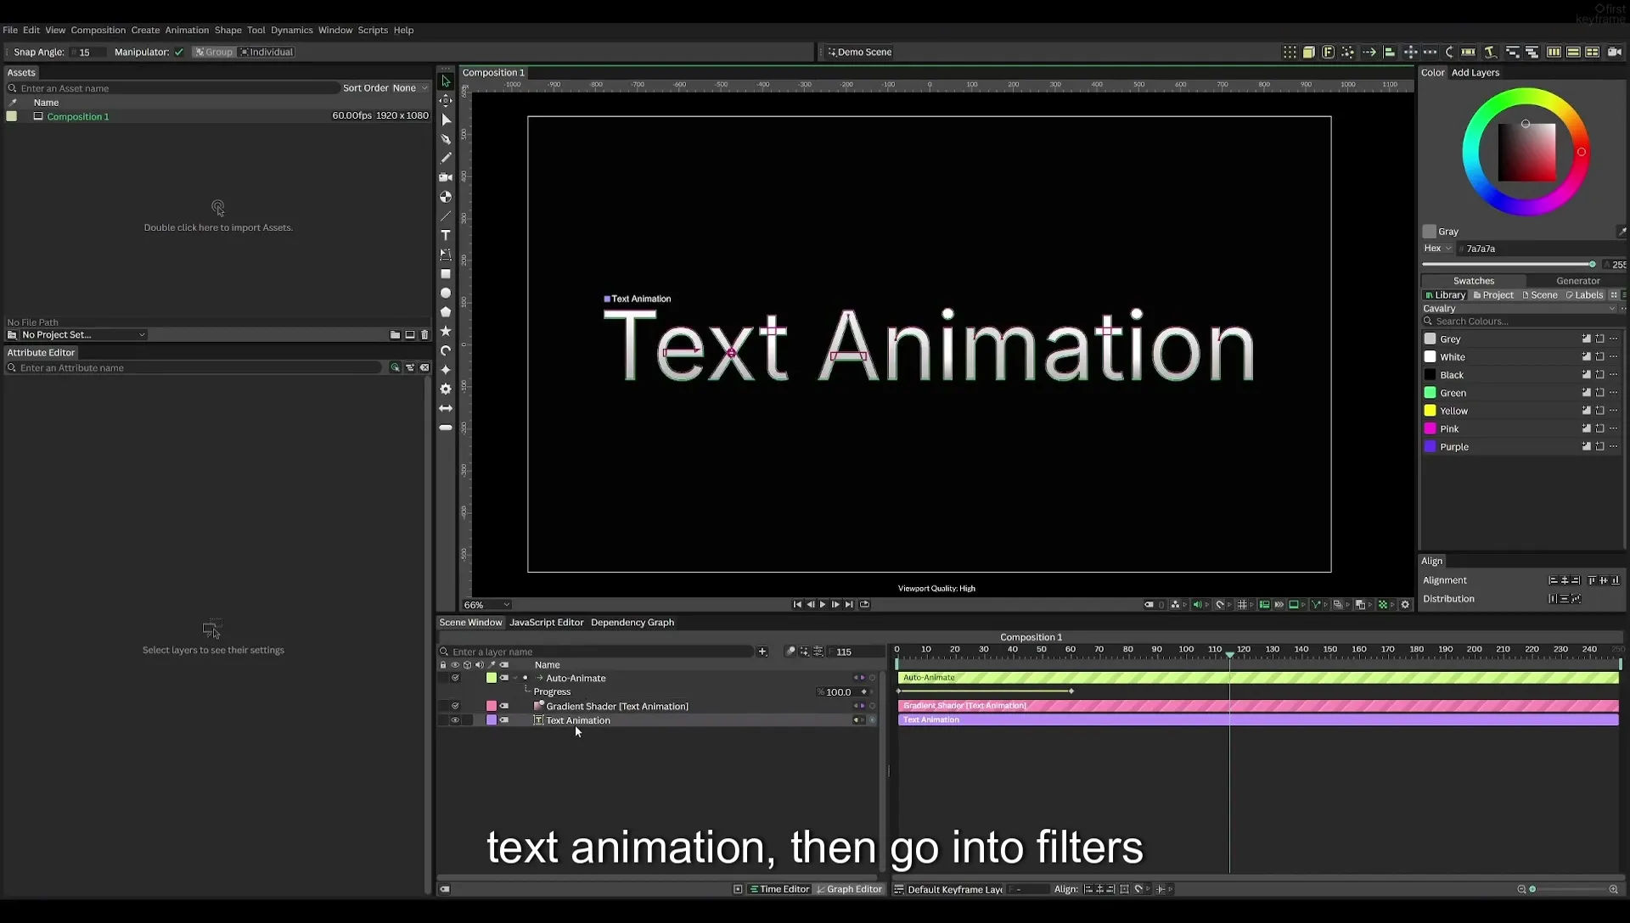The height and width of the screenshot is (923, 1630).
Task: Open the Animation menu
Action: pyautogui.click(x=187, y=30)
